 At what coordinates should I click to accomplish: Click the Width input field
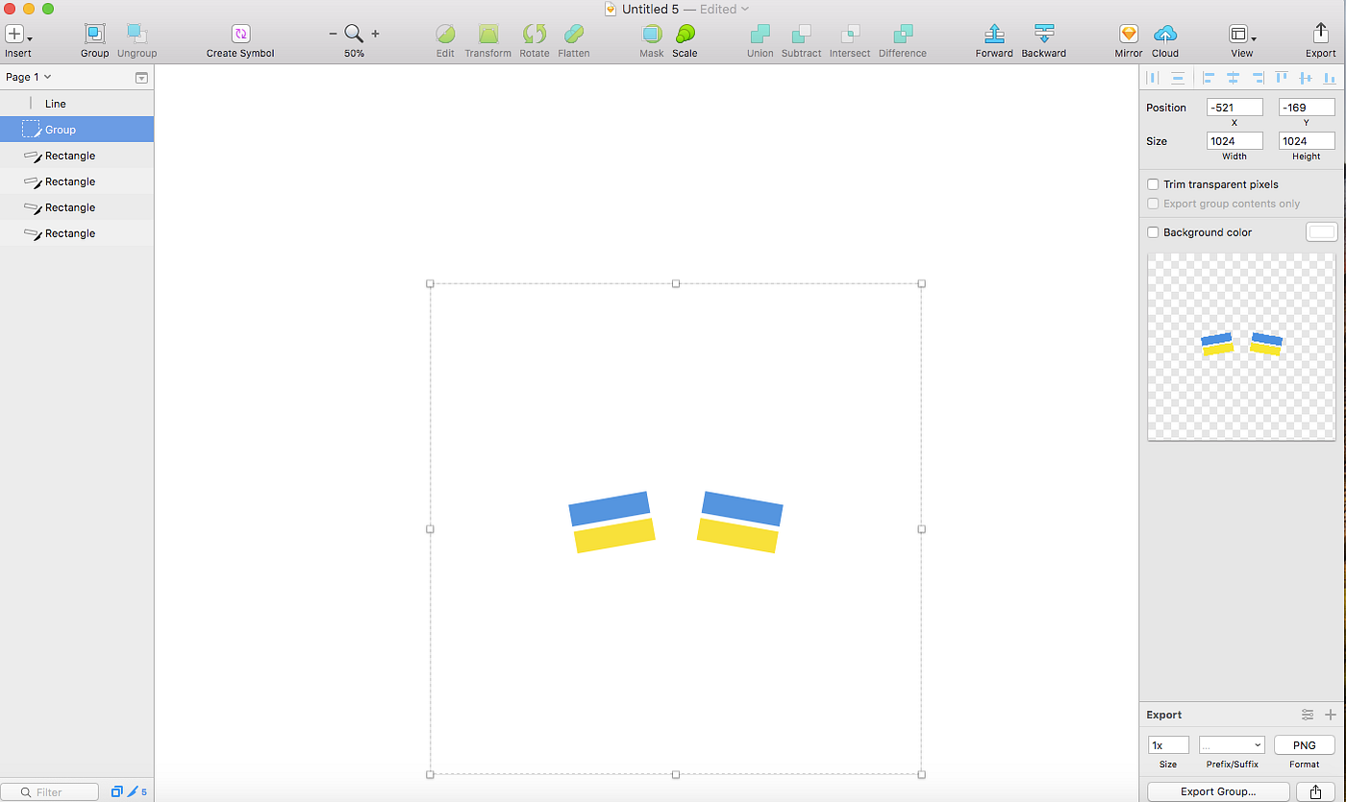pyautogui.click(x=1234, y=141)
